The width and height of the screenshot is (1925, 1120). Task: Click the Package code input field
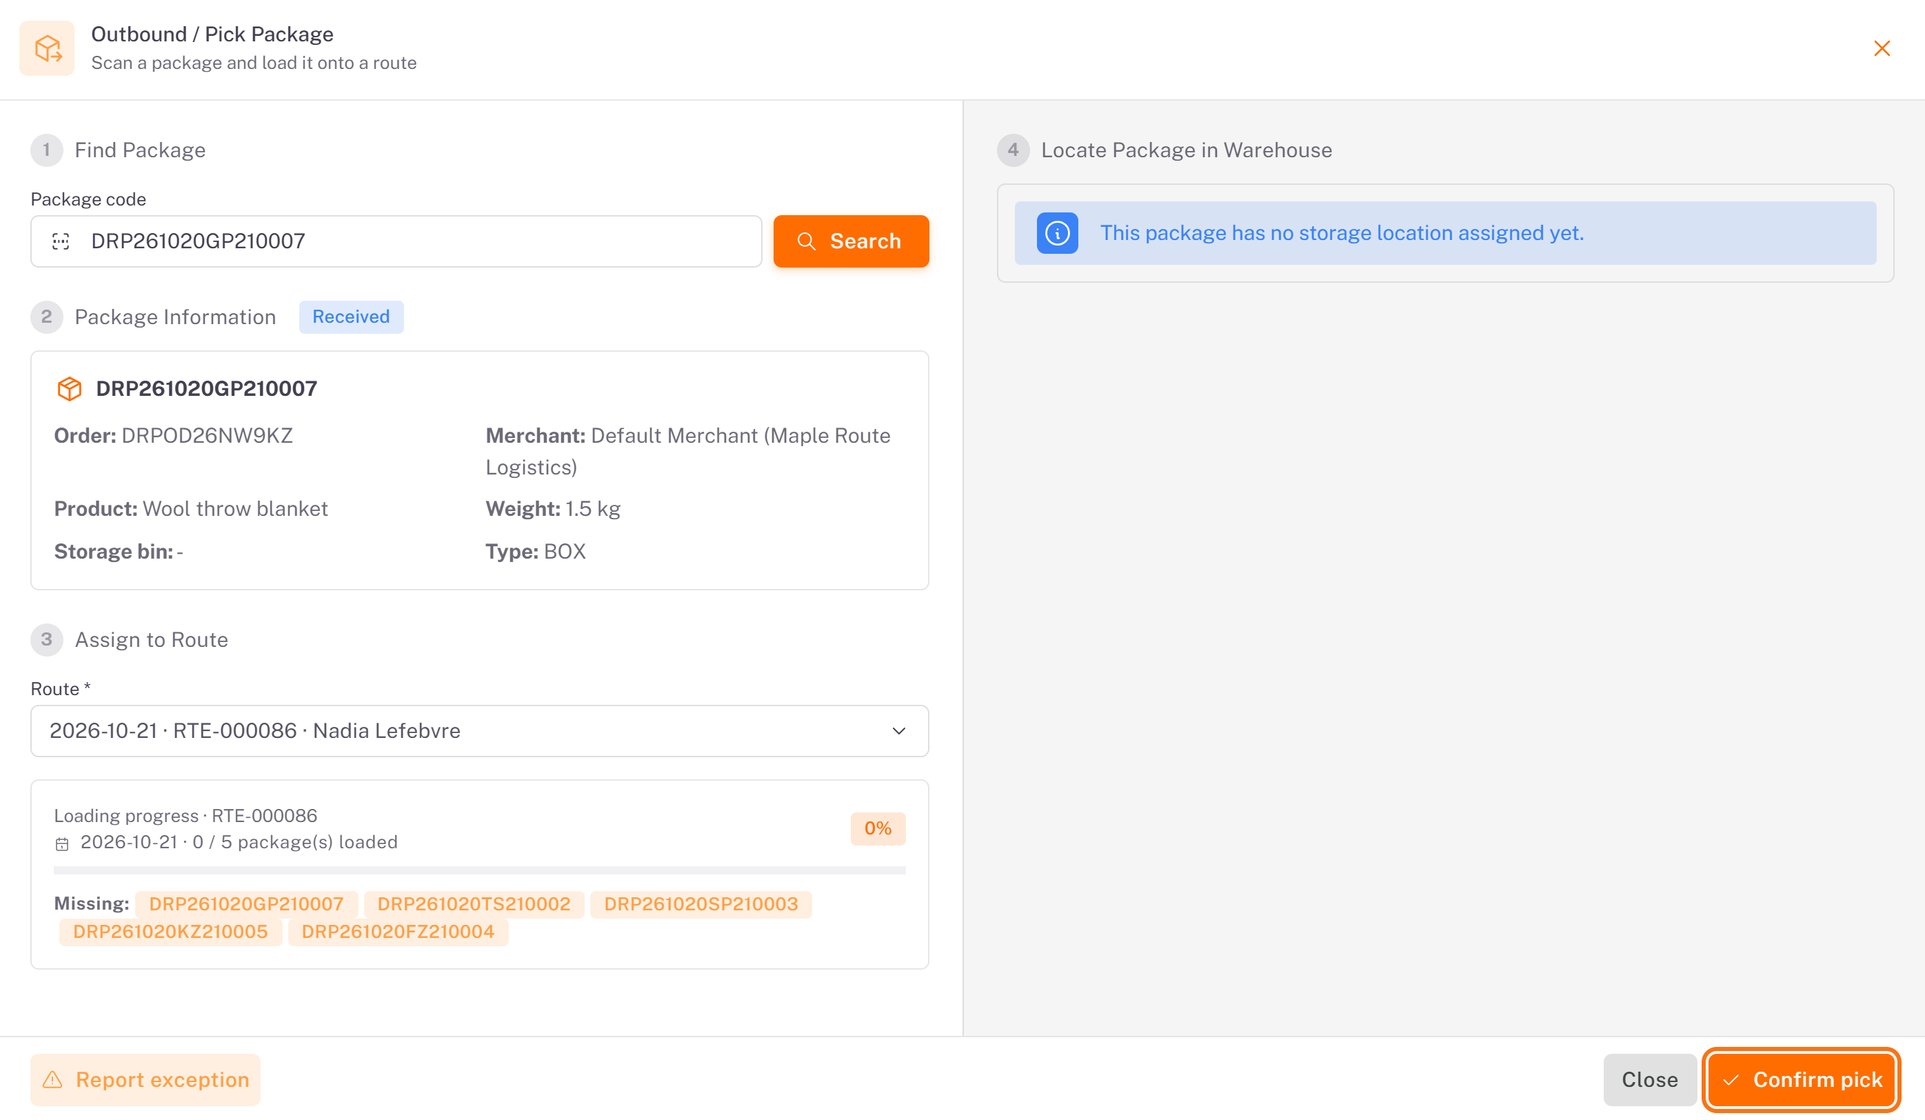click(396, 241)
